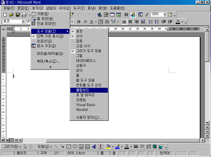This screenshot has height=157, width=211.
Task: Enable the 표 및 테두리 toolbar
Action: (x=89, y=95)
